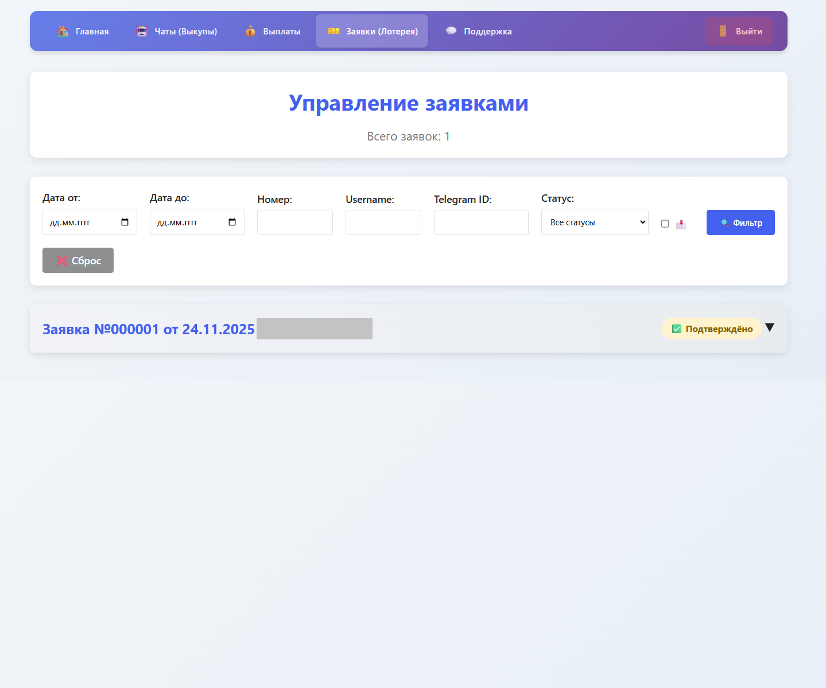Open the Поддержка section
This screenshot has width=826, height=688.
(x=488, y=31)
